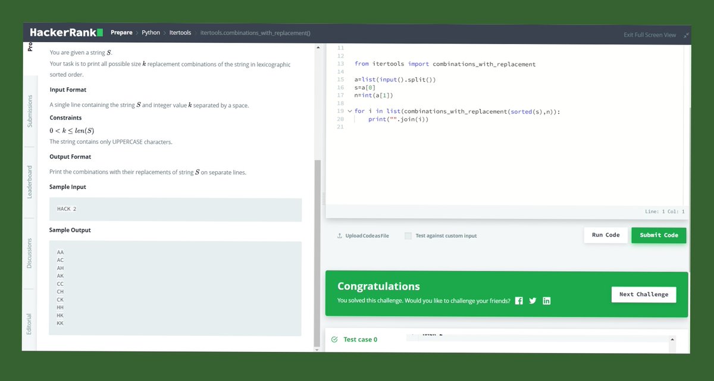Viewport: 714px width, 381px height.
Task: Go to the Python breadcrumb
Action: [151, 33]
